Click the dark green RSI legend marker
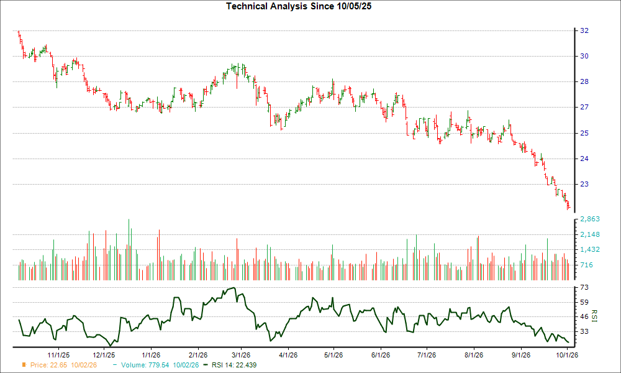The width and height of the screenshot is (621, 373). pyautogui.click(x=205, y=365)
